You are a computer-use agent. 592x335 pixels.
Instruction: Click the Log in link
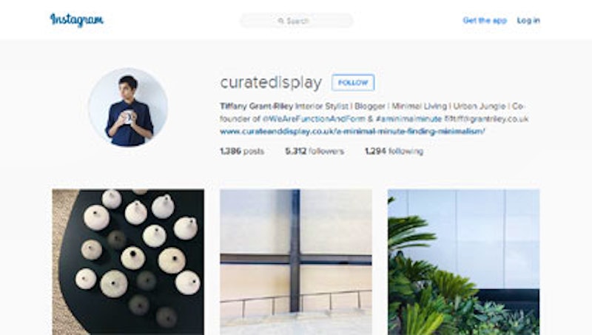click(528, 21)
